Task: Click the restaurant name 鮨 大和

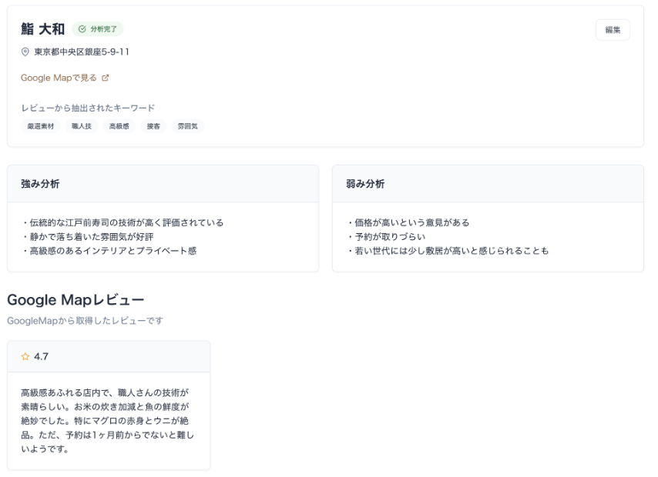Action: coord(42,29)
